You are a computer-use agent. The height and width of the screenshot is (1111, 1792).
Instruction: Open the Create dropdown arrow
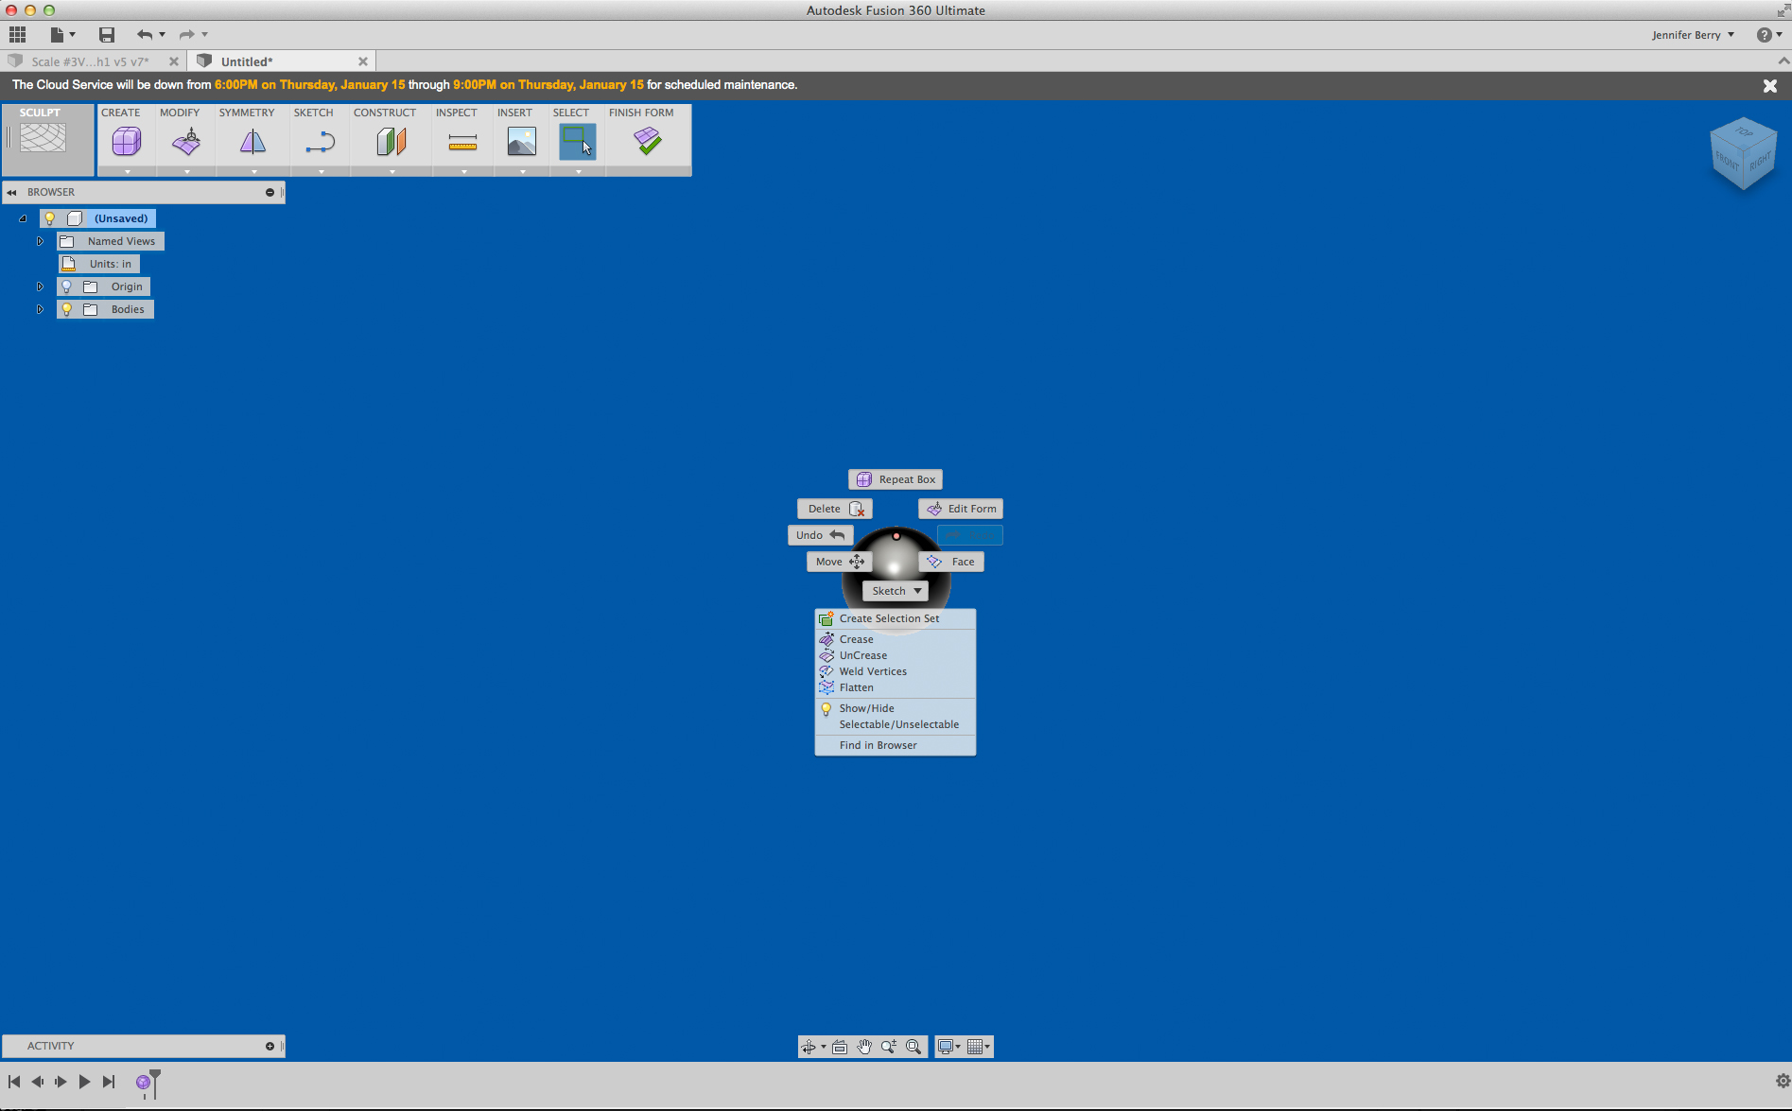coord(127,171)
